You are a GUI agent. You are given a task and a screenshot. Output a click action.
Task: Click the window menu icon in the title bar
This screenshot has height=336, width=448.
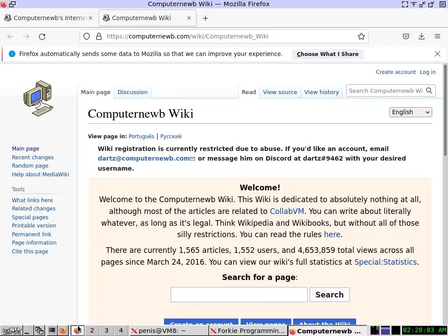(13, 4)
